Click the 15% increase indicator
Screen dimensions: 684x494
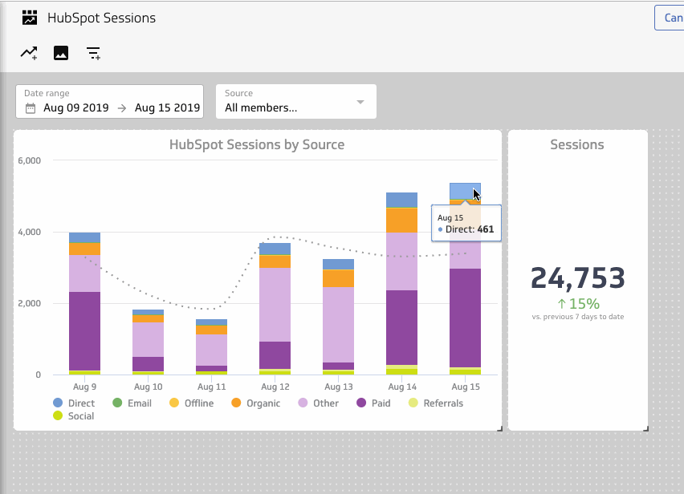click(577, 302)
